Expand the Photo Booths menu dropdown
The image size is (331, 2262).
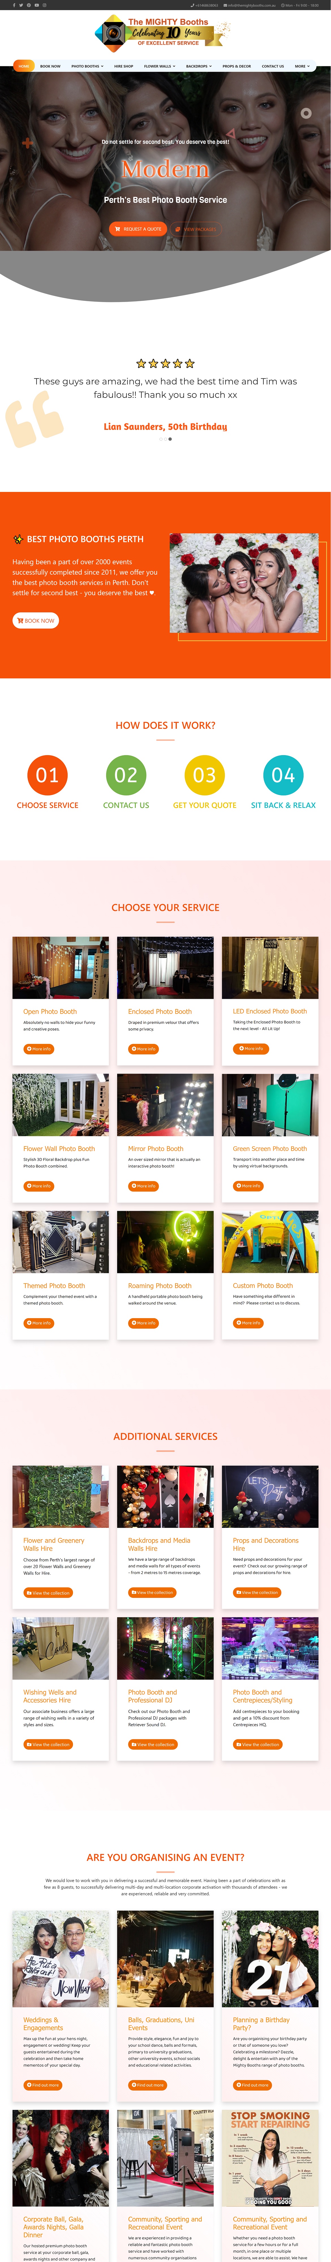88,66
